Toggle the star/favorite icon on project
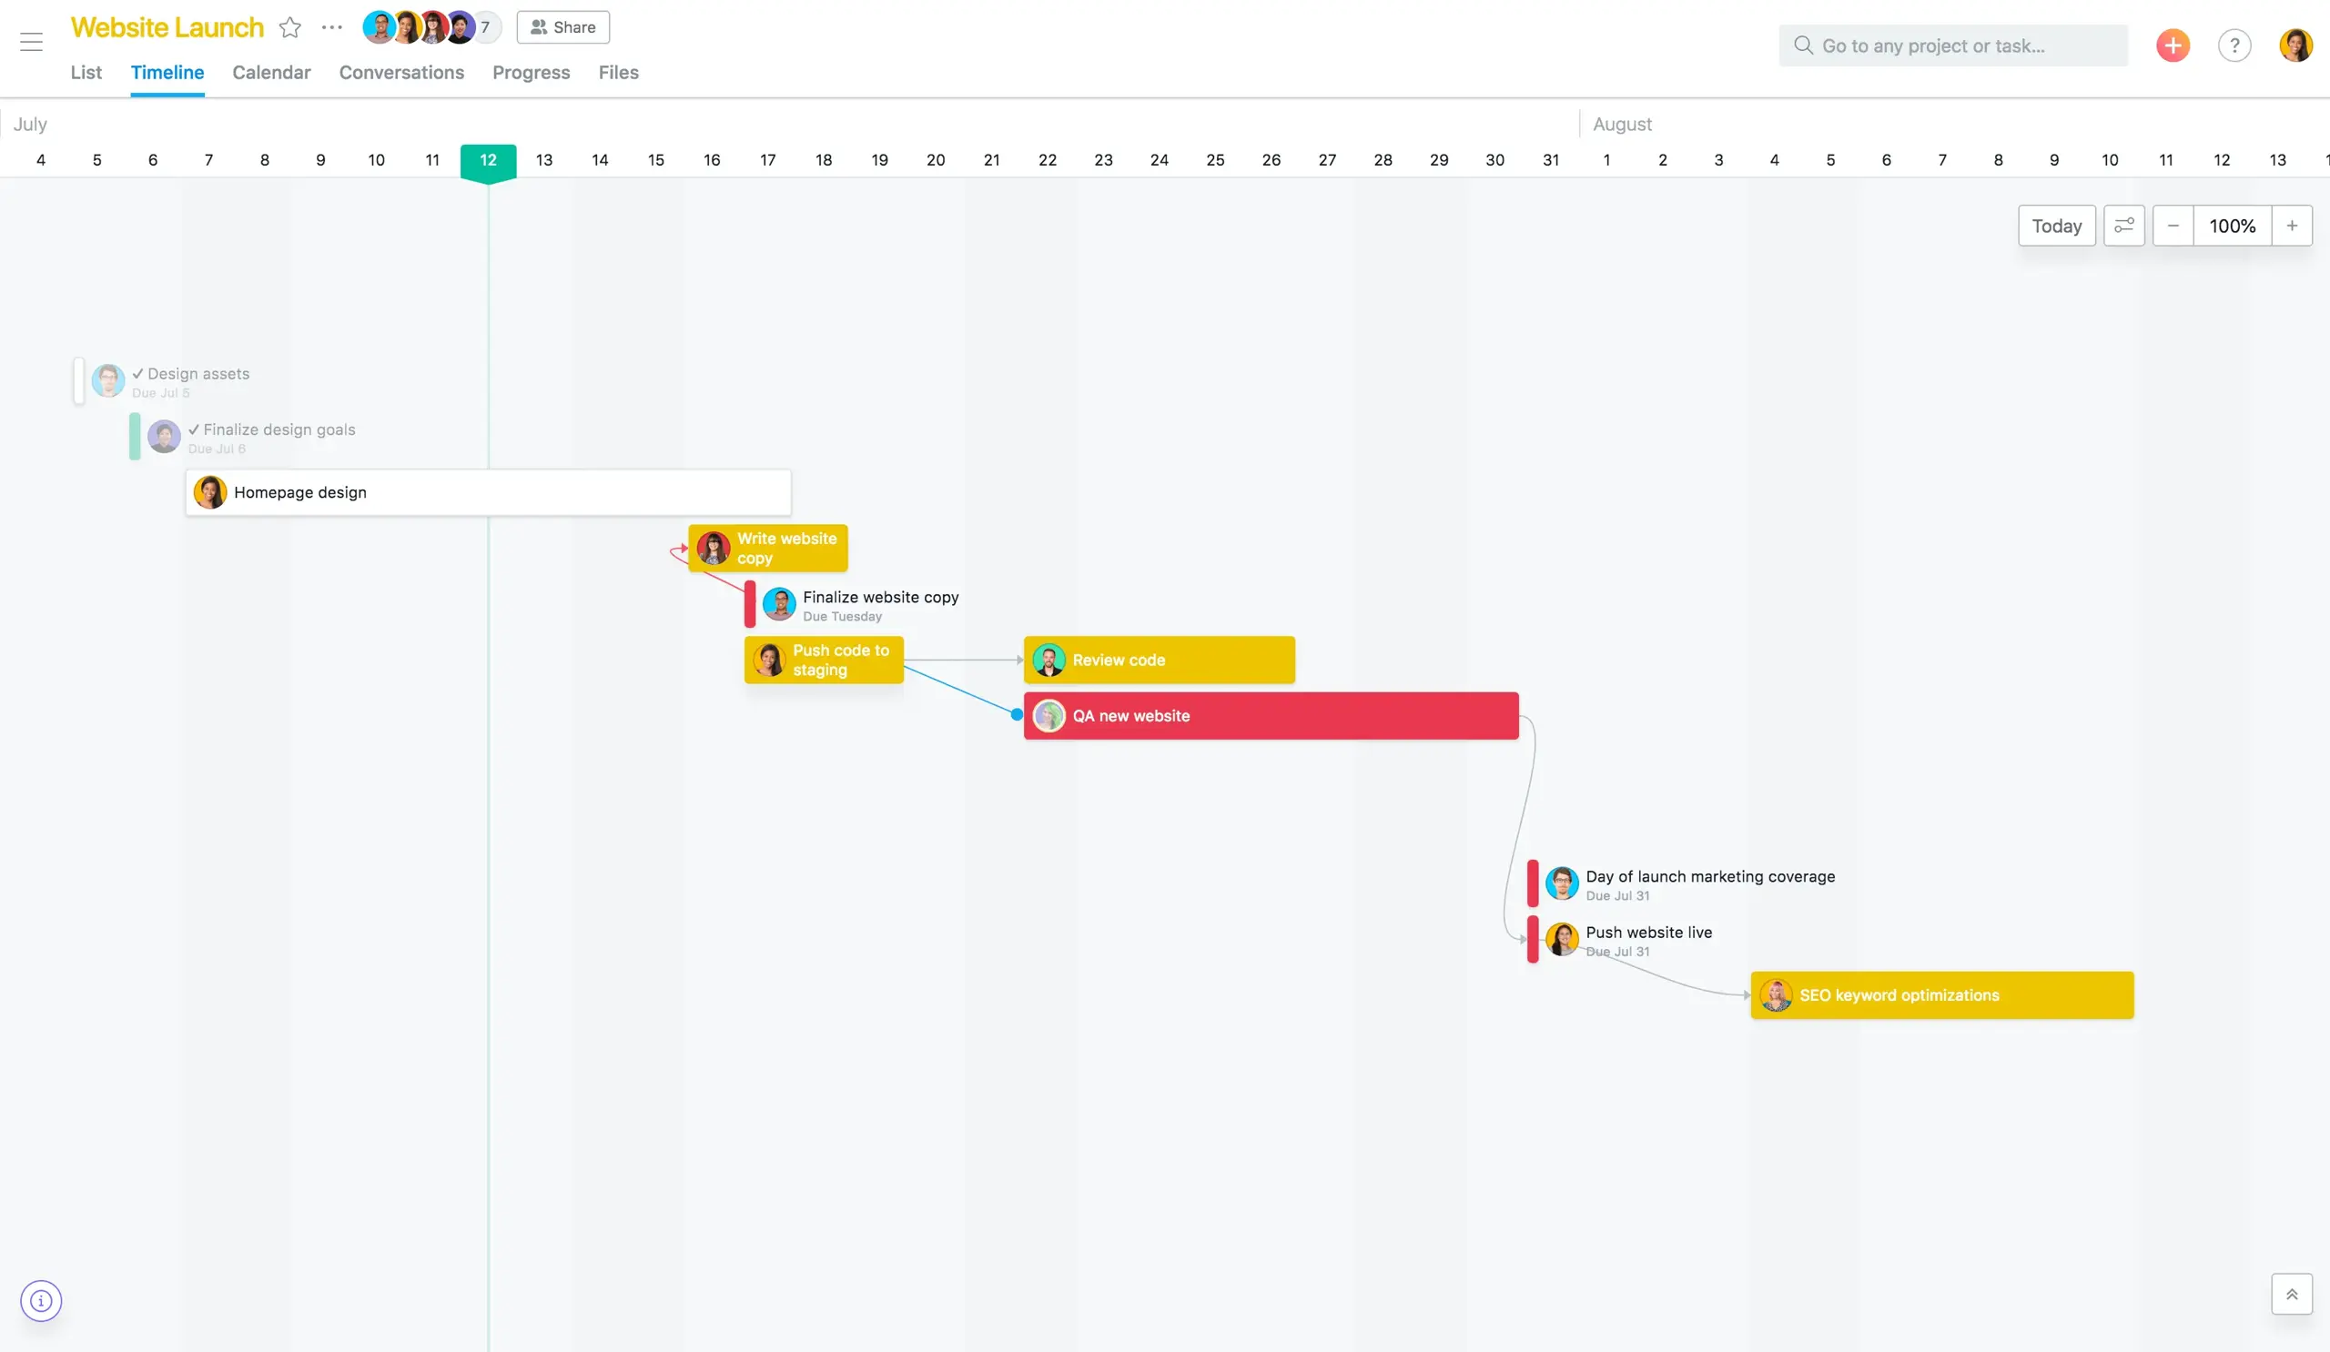Image resolution: width=2330 pixels, height=1352 pixels. click(x=289, y=25)
